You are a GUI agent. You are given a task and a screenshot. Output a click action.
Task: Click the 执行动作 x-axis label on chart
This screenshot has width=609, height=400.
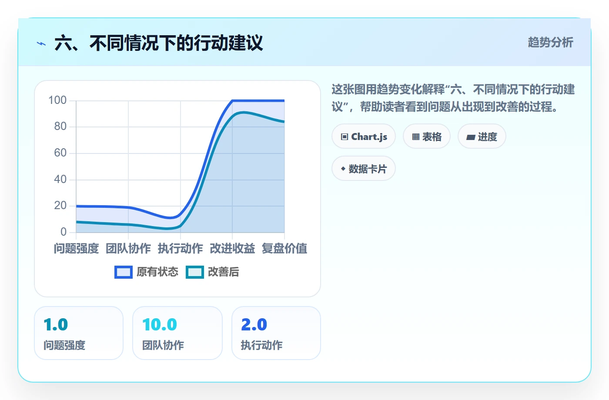pyautogui.click(x=181, y=249)
